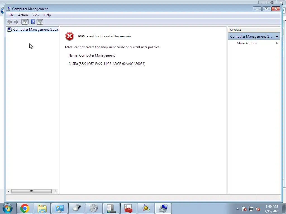Open the File menu
The image size is (286, 214).
11,15
